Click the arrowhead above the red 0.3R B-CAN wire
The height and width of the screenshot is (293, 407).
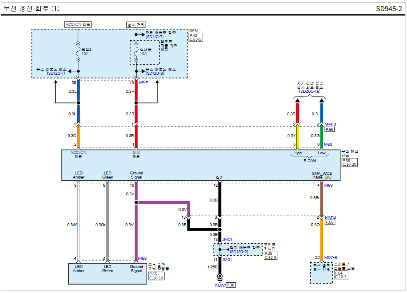pos(298,100)
